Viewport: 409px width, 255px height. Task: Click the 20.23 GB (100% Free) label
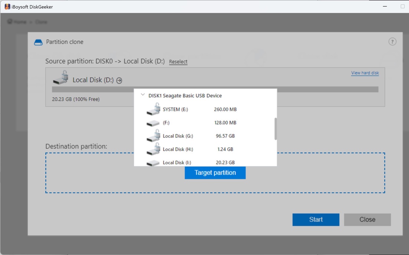pos(76,99)
